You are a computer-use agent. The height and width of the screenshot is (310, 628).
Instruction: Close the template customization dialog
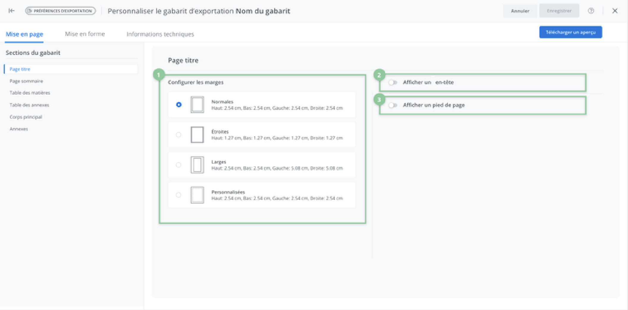tap(615, 11)
